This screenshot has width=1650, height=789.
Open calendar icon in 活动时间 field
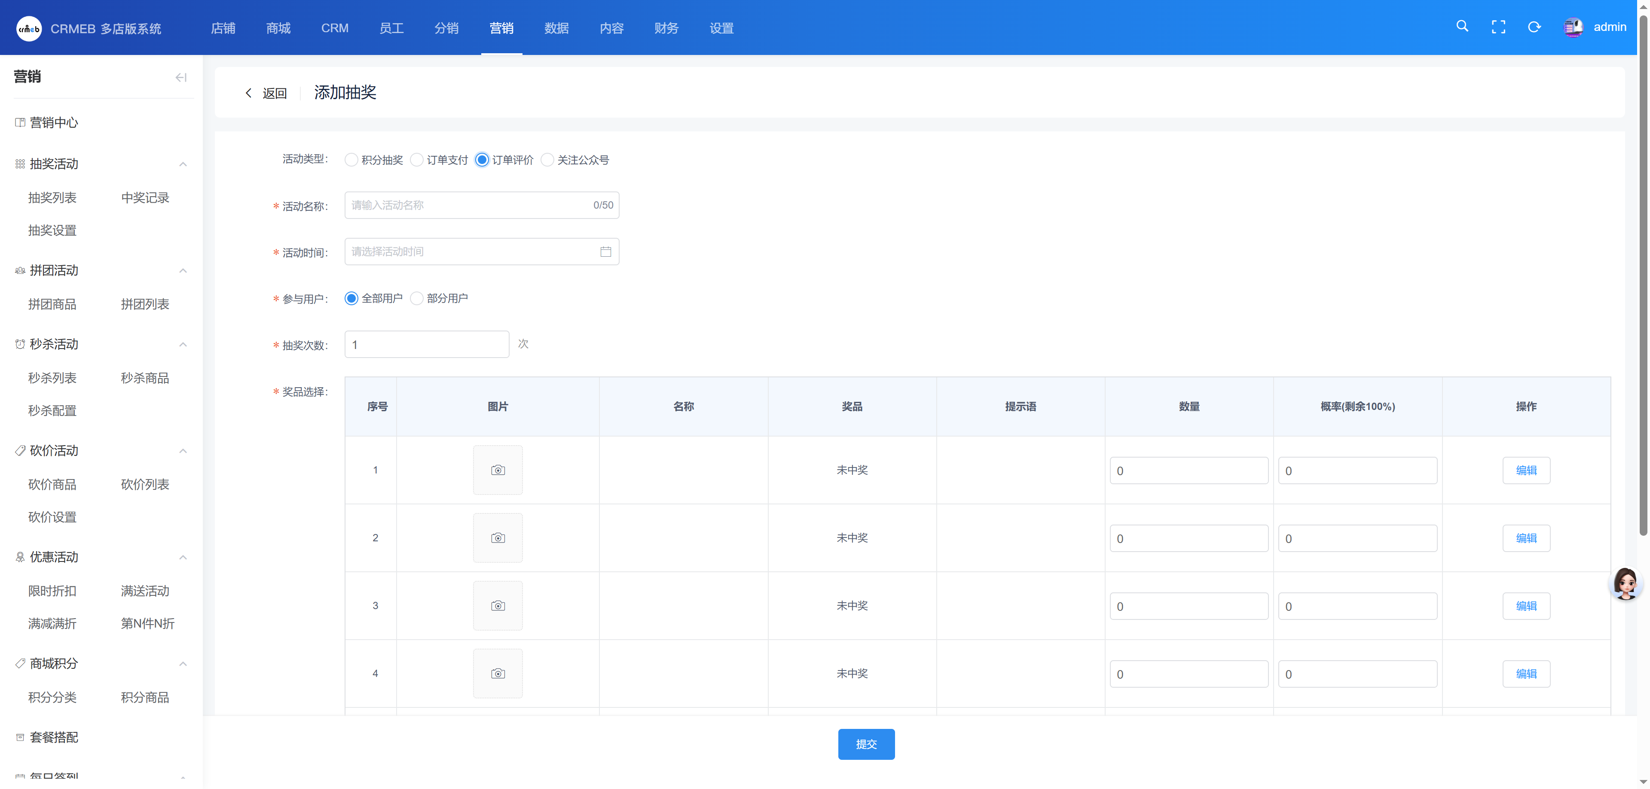[x=605, y=252]
